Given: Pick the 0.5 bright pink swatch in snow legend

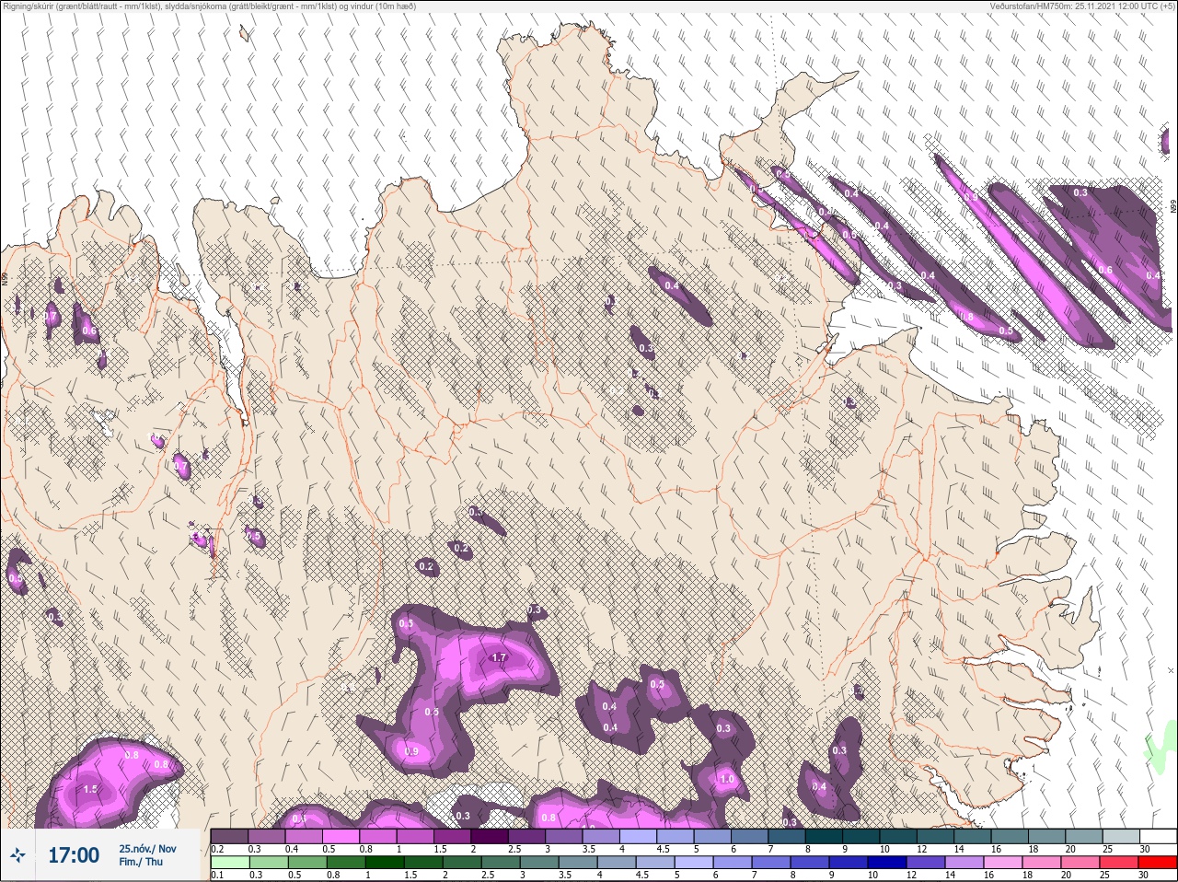Looking at the screenshot, I should 341,836.
